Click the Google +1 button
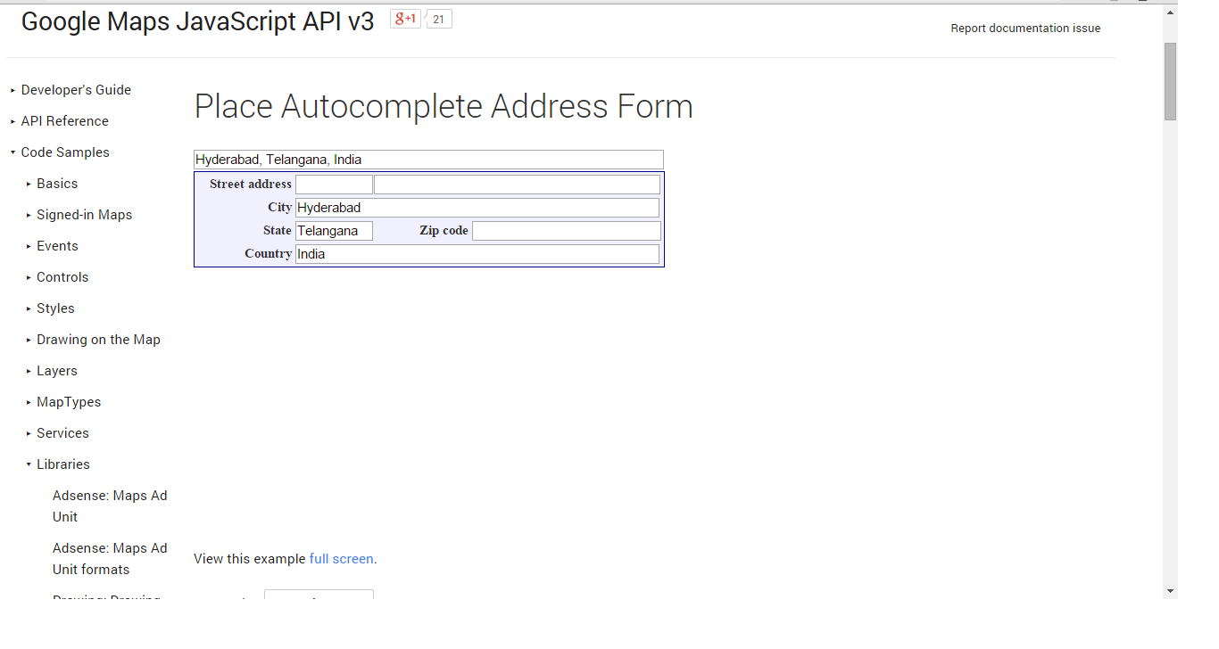This screenshot has width=1219, height=649. pyautogui.click(x=405, y=19)
